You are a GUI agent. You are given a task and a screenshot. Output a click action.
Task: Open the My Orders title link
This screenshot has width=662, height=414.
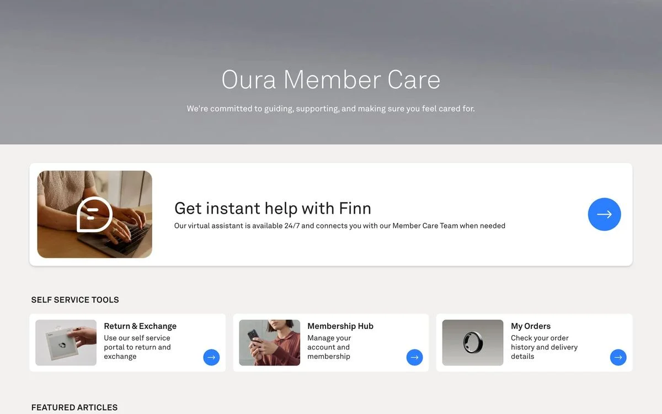[531, 326]
